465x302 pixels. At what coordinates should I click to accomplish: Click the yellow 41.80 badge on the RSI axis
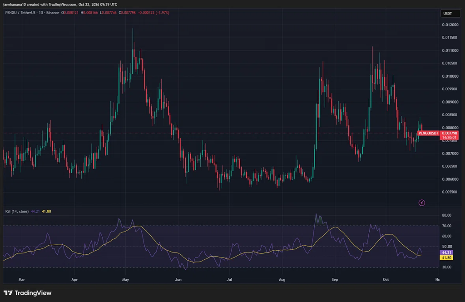[x=446, y=258]
